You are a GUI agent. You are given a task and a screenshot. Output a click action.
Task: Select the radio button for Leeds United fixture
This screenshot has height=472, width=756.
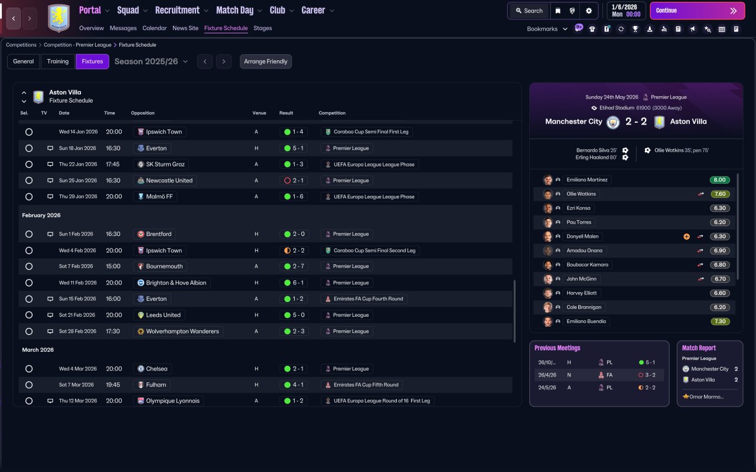[29, 315]
